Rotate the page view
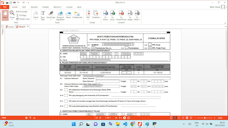228x128 pixels. point(23,19)
